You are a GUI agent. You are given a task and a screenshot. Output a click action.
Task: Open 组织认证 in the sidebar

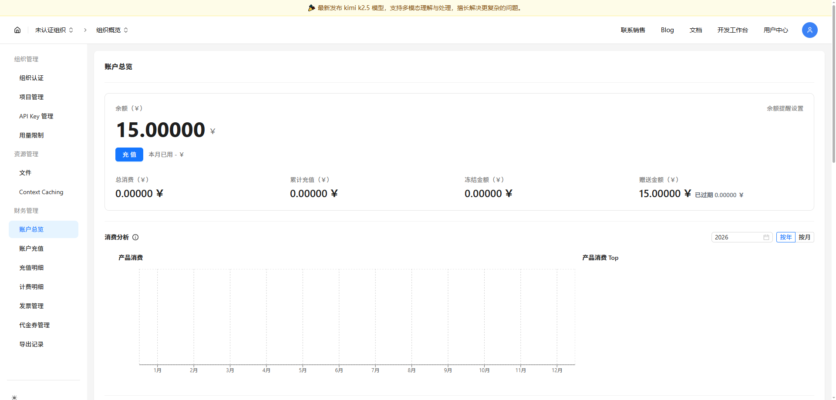pos(44,78)
